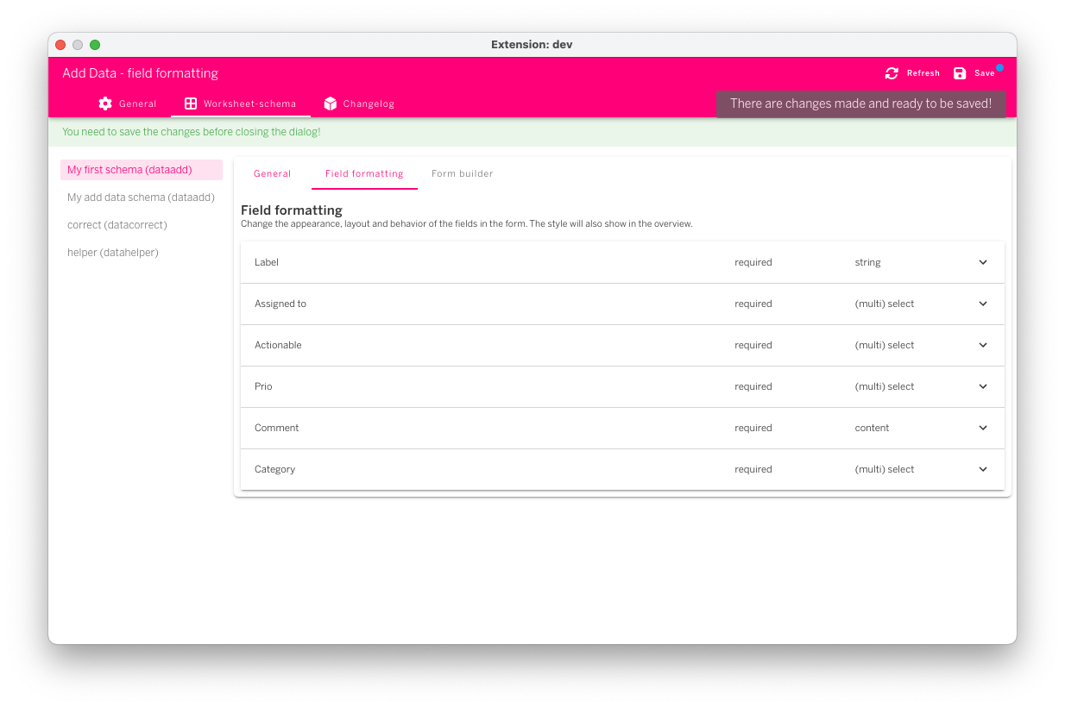Click the blue unsaved-changes dot on Save
This screenshot has width=1065, height=708.
(999, 67)
